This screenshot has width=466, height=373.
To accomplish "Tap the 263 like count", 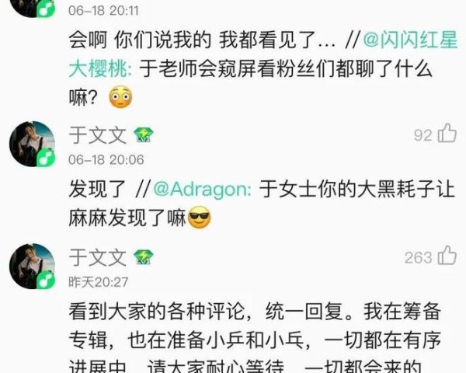I will point(418,257).
